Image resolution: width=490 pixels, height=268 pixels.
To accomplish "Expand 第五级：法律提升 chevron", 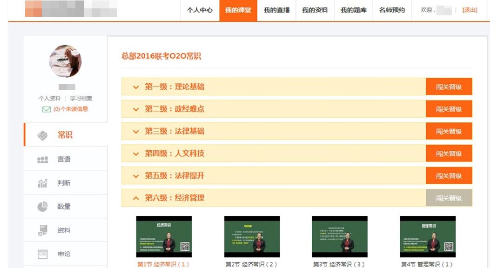I will [136, 176].
